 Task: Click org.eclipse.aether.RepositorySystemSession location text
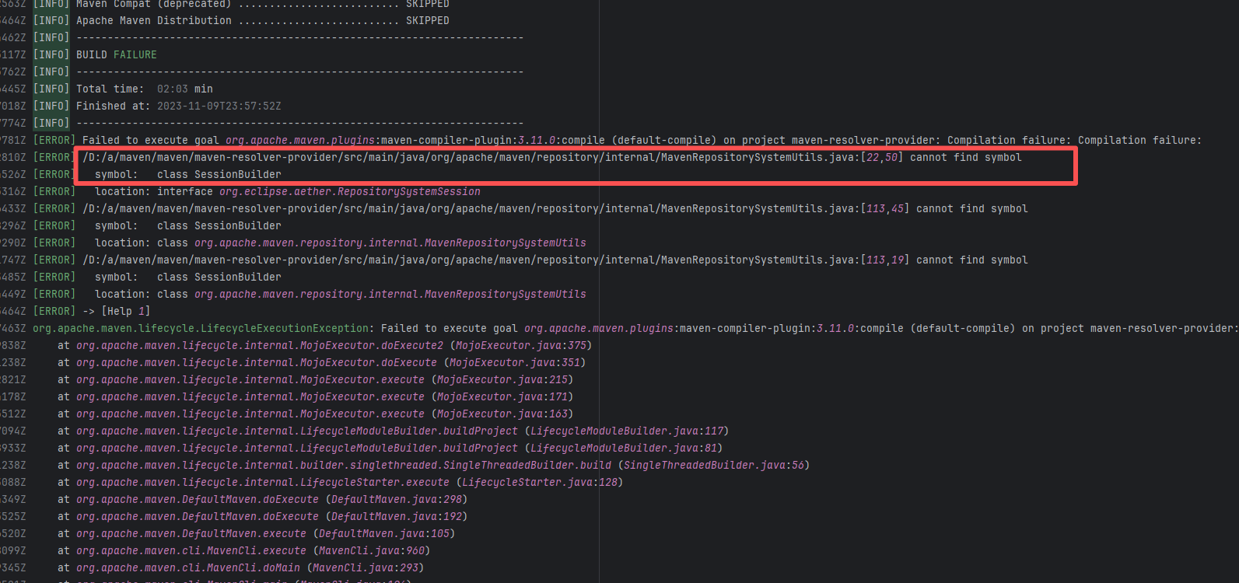point(349,192)
